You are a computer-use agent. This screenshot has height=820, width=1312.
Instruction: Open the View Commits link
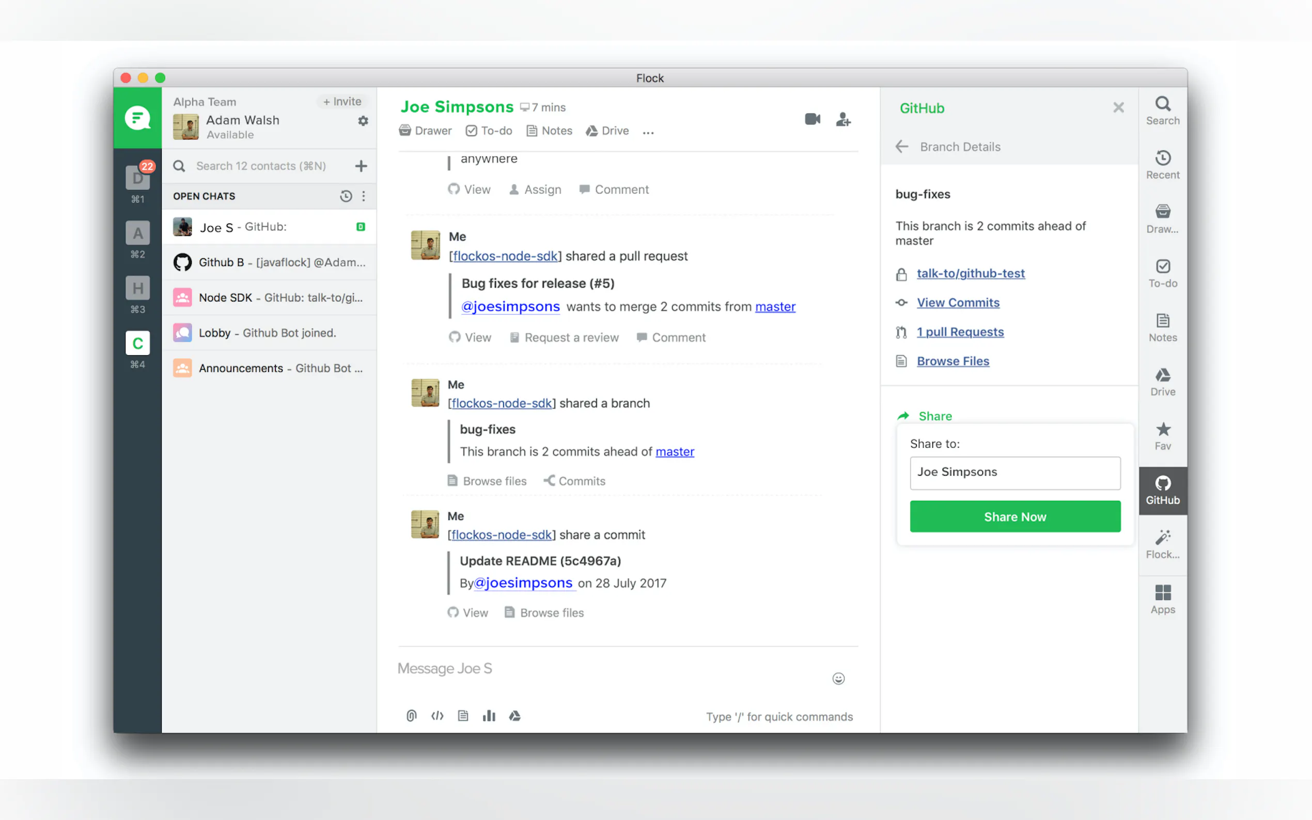957,303
